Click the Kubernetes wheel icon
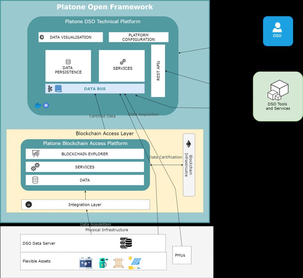Viewport: 303px width, 278px height. pyautogui.click(x=46, y=105)
